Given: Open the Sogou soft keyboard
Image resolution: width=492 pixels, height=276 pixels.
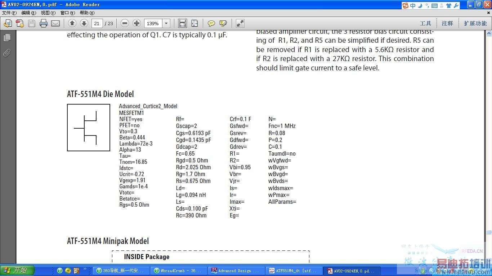Looking at the screenshot, I should pos(434,5).
